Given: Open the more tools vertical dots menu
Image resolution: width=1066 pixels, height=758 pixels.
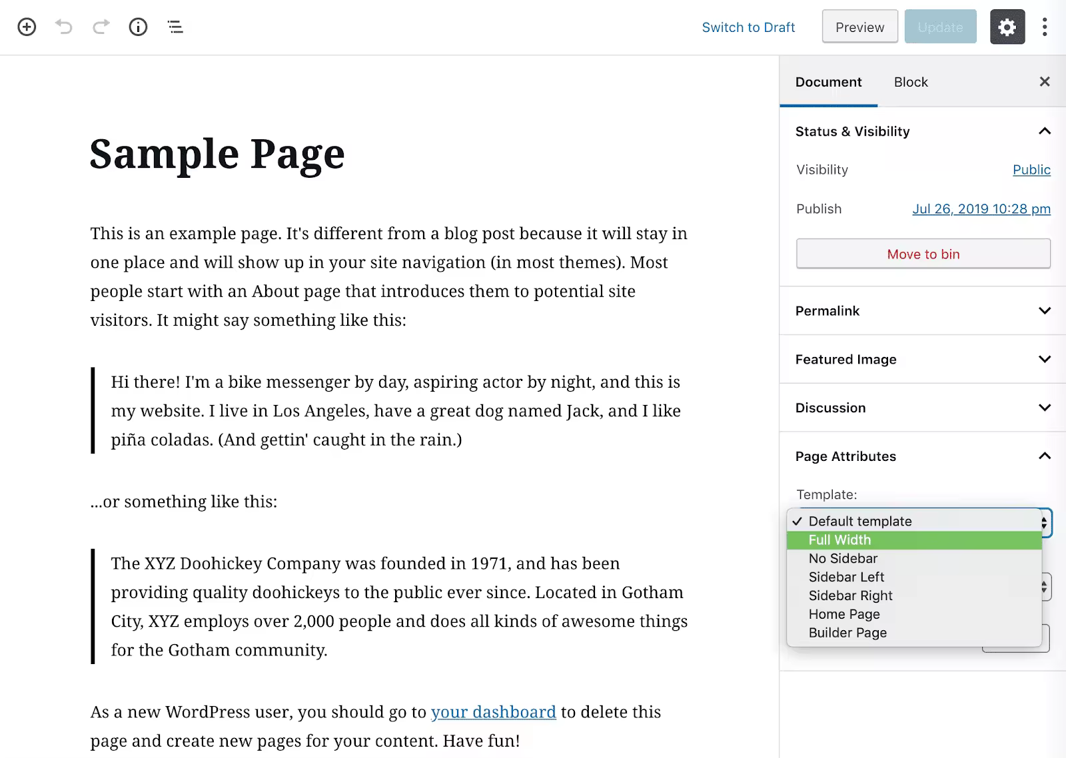Looking at the screenshot, I should (x=1045, y=27).
